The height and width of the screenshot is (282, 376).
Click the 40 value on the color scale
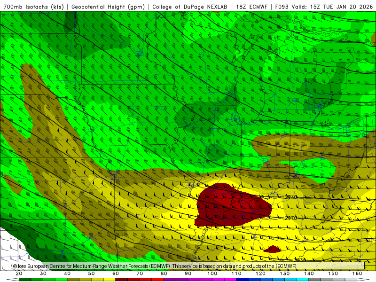coord(67,274)
